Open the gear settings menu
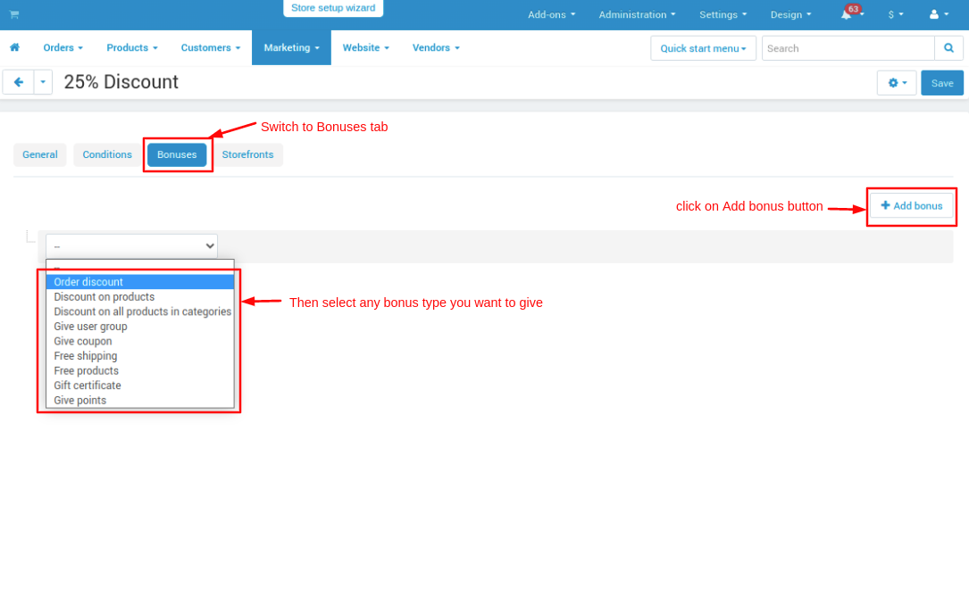The width and height of the screenshot is (969, 589). (x=897, y=83)
